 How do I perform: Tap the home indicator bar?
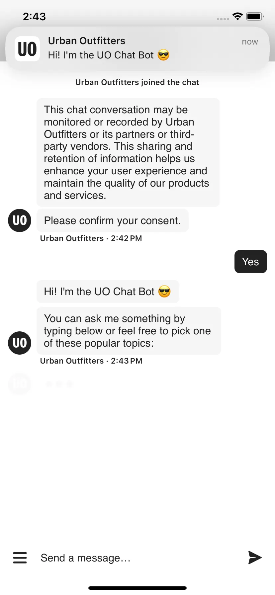click(x=137, y=588)
